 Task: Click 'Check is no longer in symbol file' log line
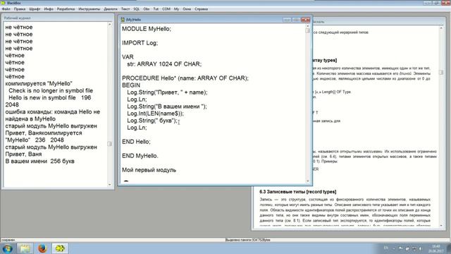pyautogui.click(x=51, y=90)
